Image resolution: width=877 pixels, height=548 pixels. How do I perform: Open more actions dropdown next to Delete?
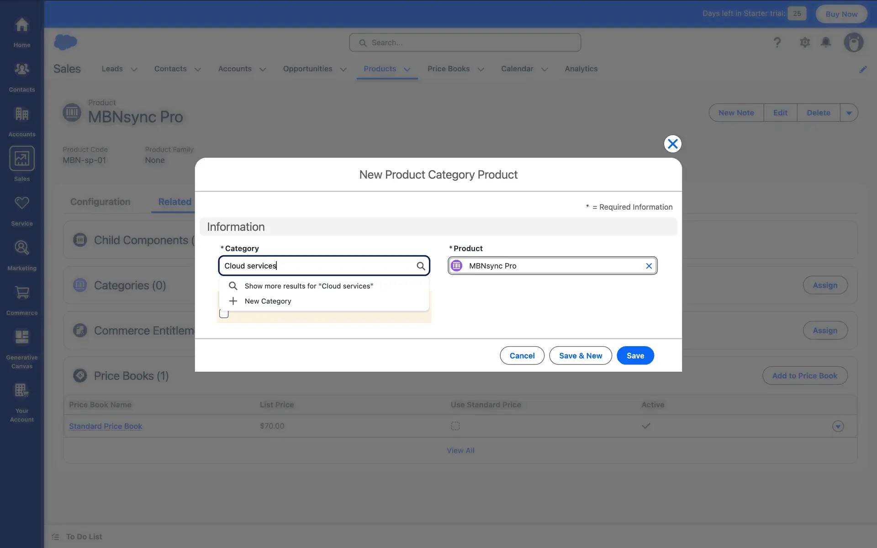[x=849, y=113]
